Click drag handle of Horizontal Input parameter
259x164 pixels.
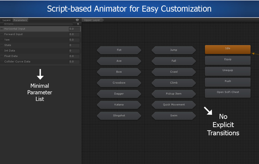click(2, 29)
